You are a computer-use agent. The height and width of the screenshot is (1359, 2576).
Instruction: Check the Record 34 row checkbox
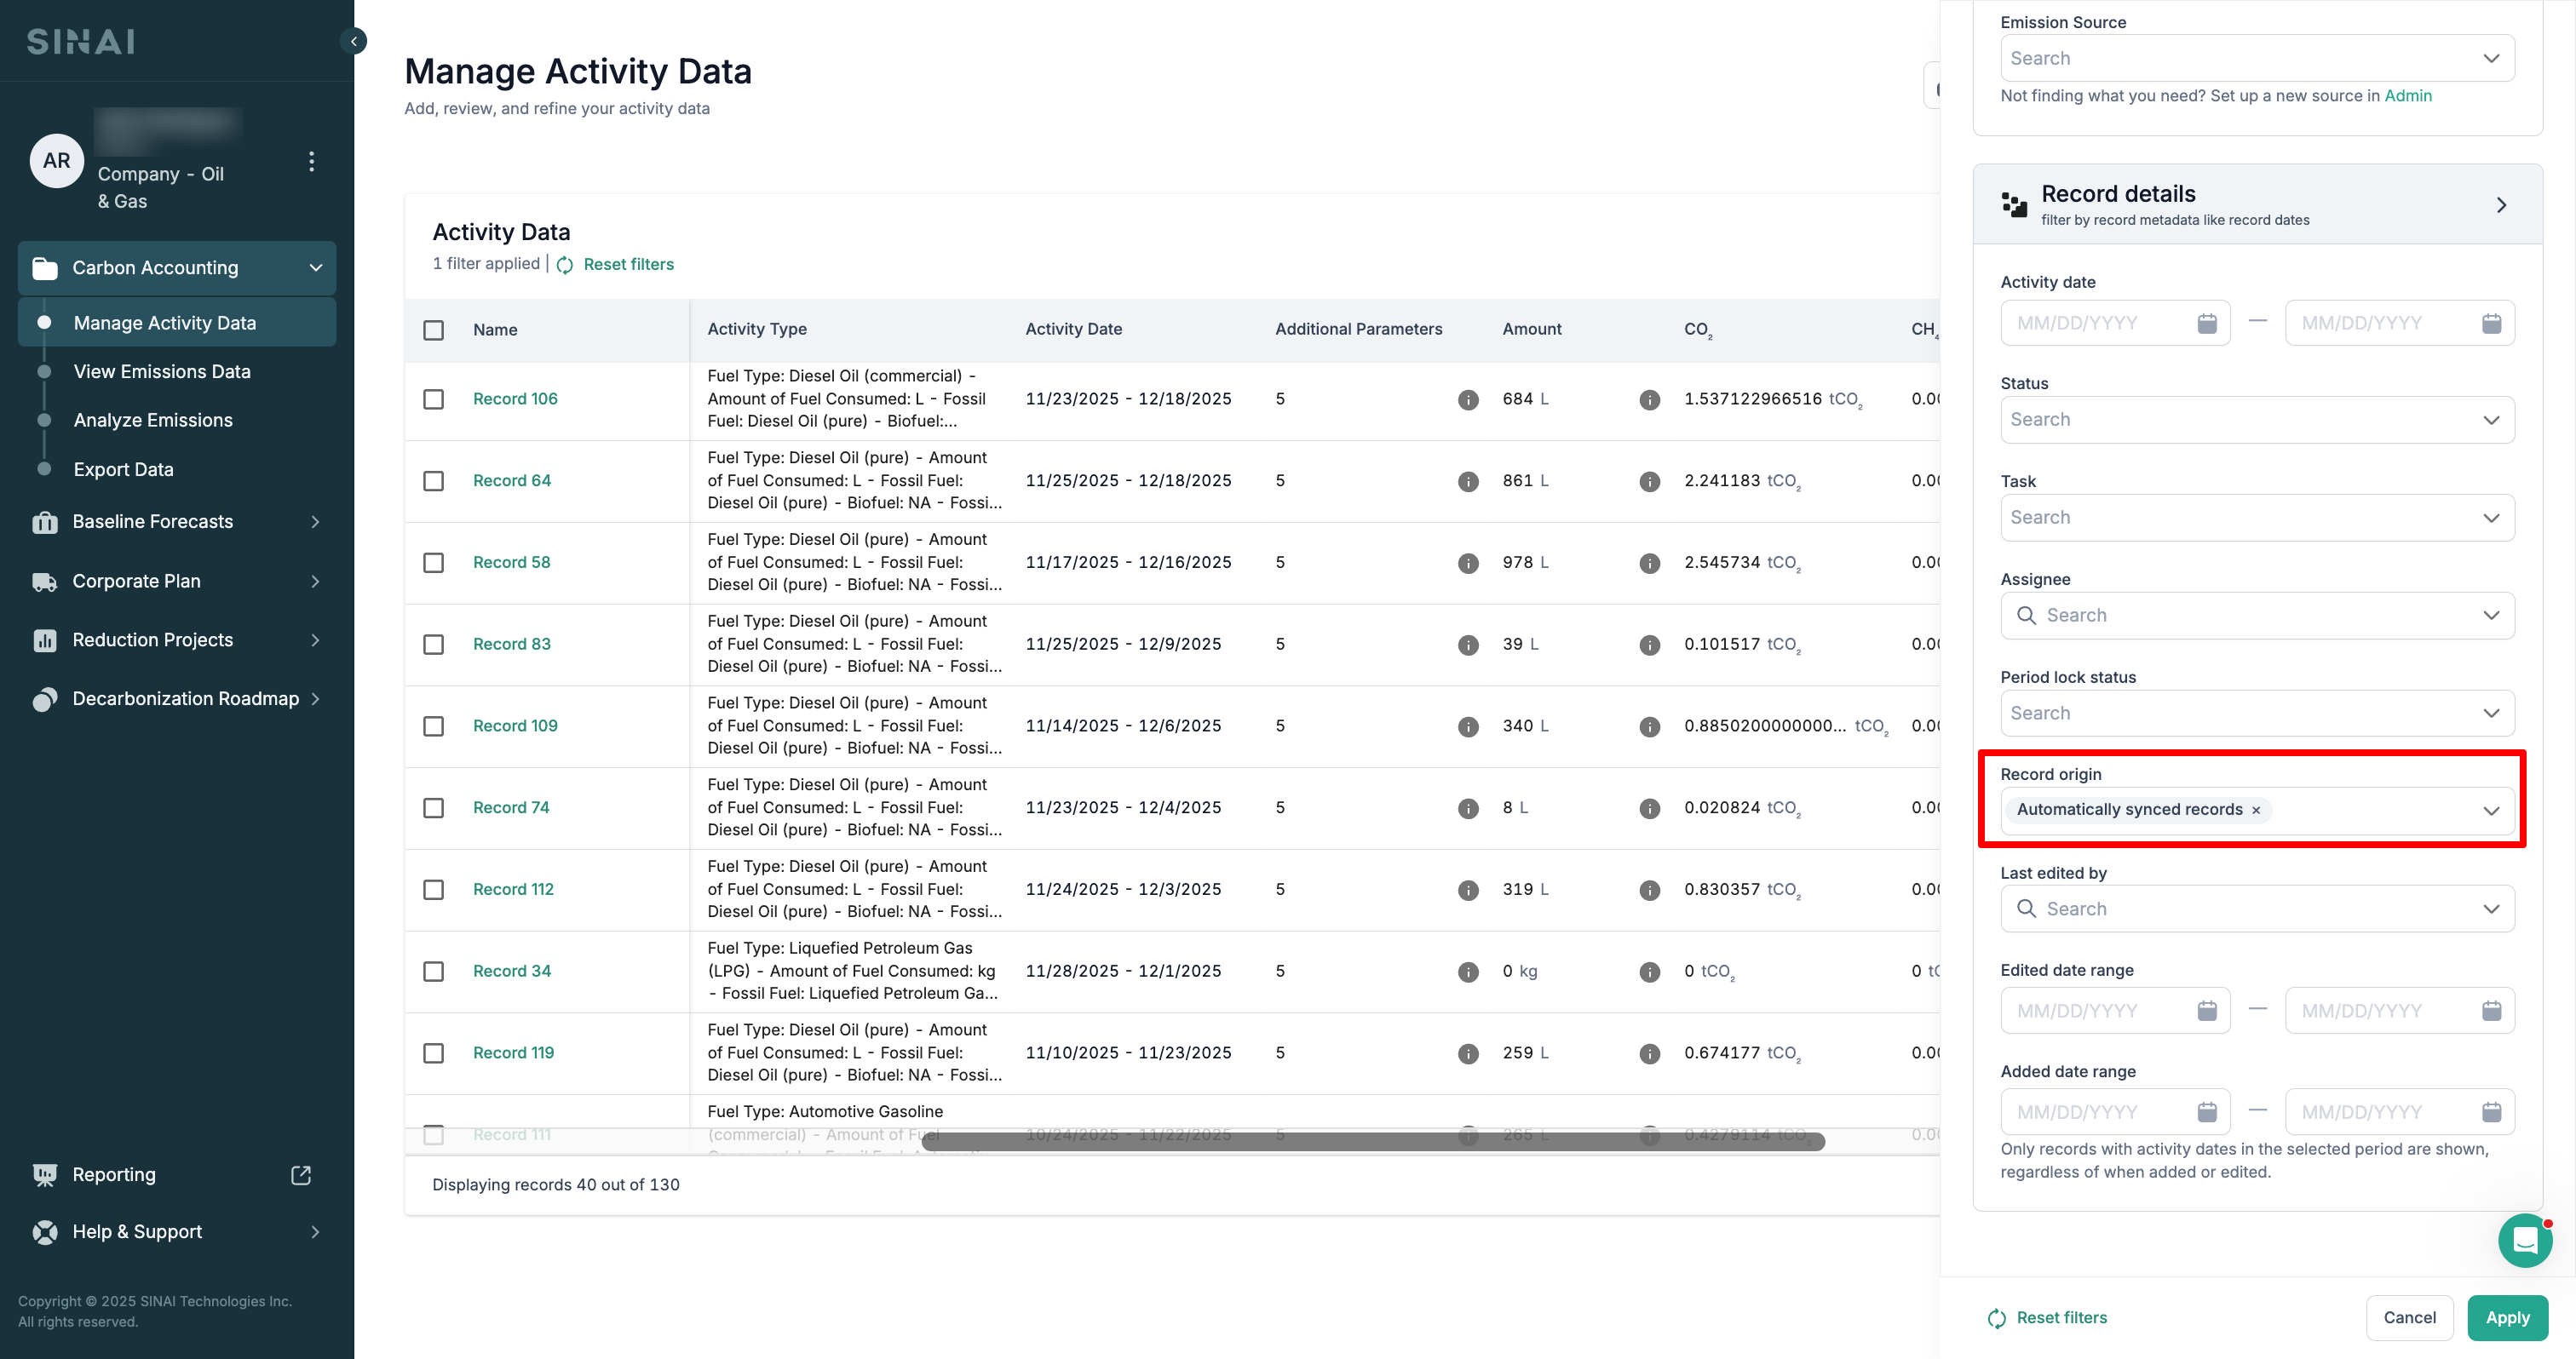(x=433, y=972)
